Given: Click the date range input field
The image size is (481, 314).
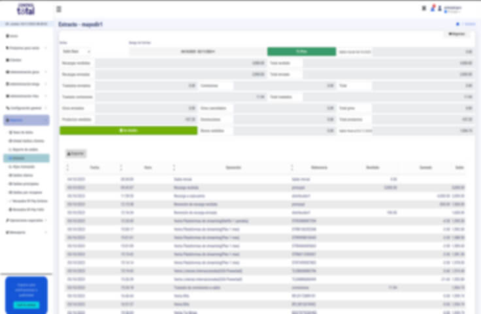Looking at the screenshot, I should pyautogui.click(x=197, y=51).
